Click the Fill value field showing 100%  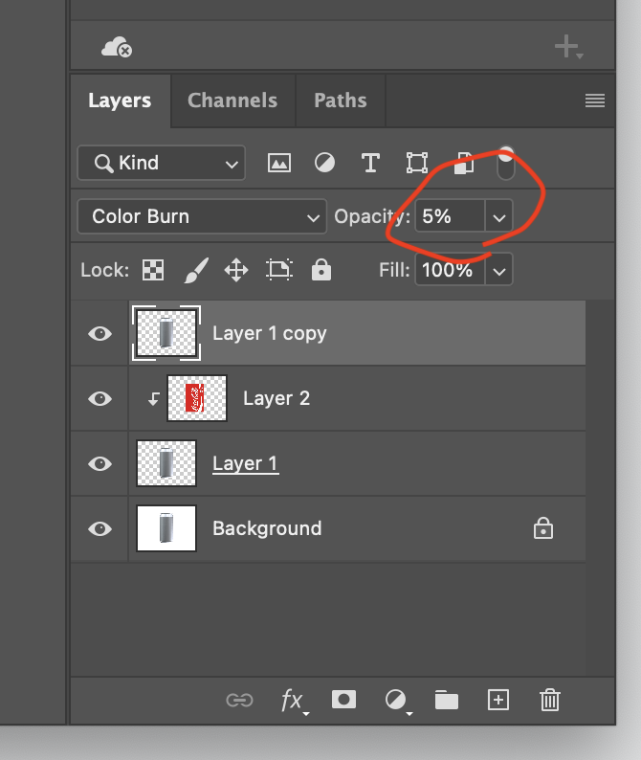(x=450, y=270)
